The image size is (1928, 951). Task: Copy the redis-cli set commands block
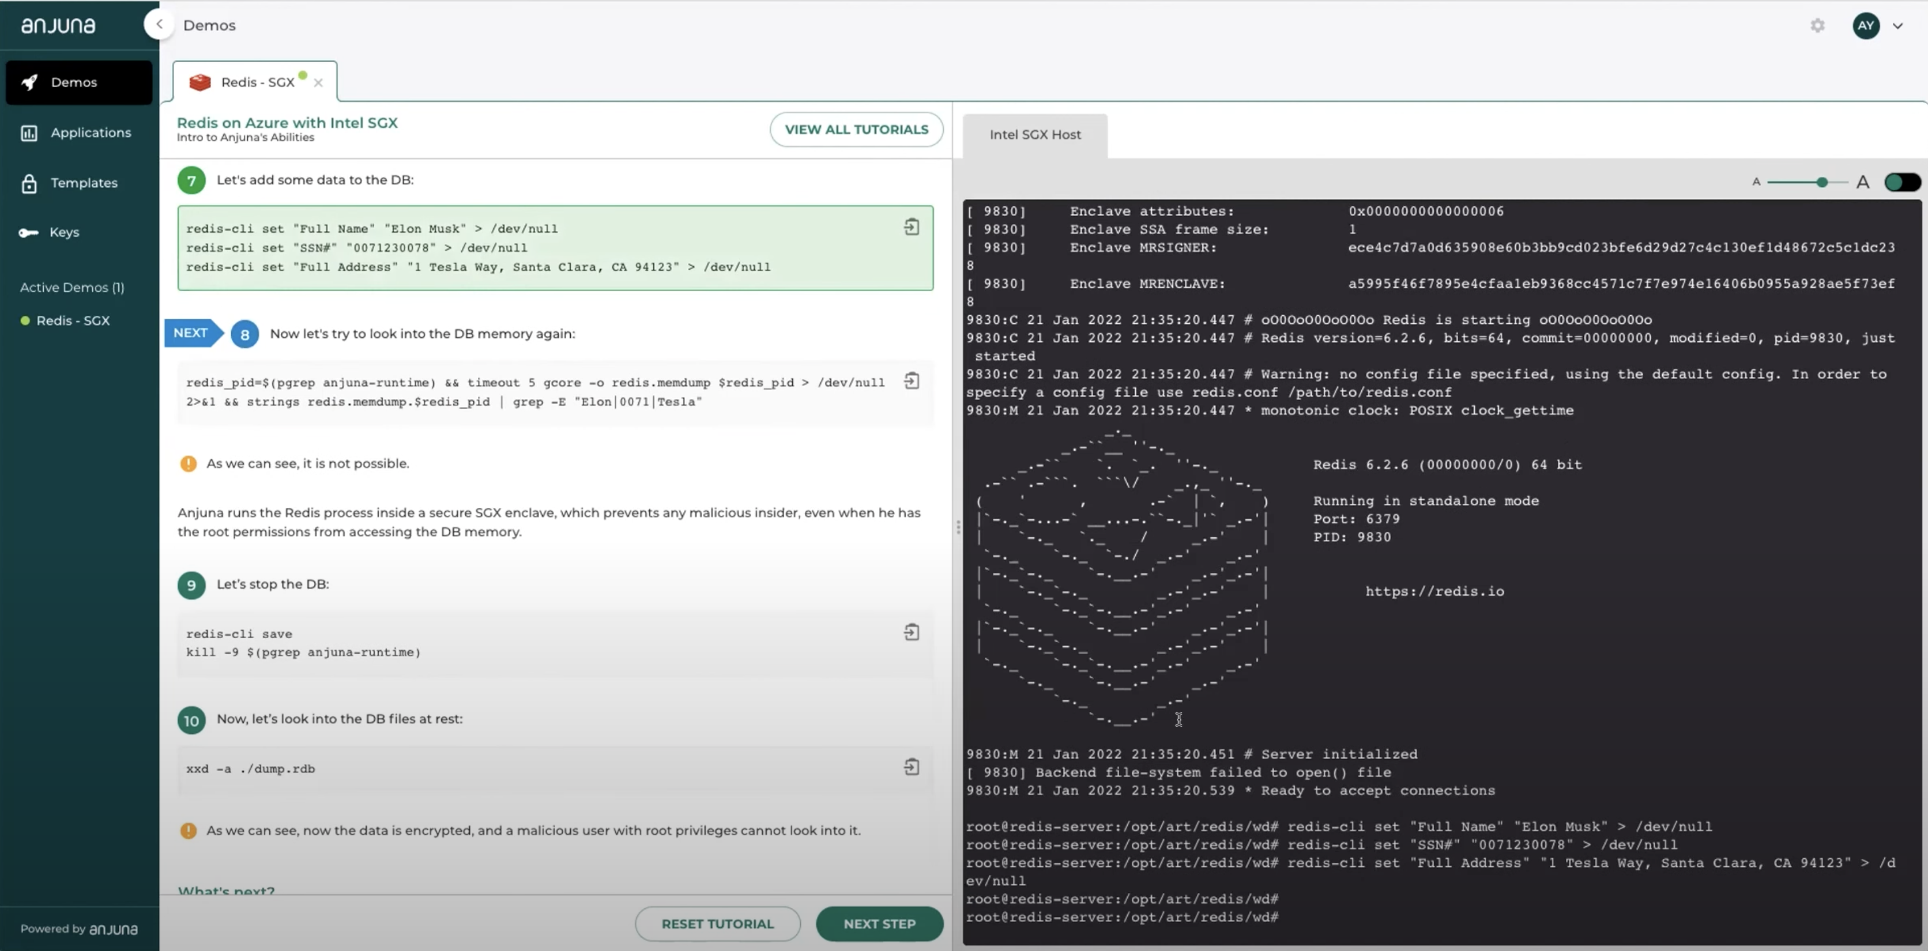tap(912, 227)
